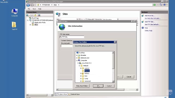The height and width of the screenshot is (98, 175).
Task: Cancel the Add FTP Site wizard
Action: (x=129, y=77)
